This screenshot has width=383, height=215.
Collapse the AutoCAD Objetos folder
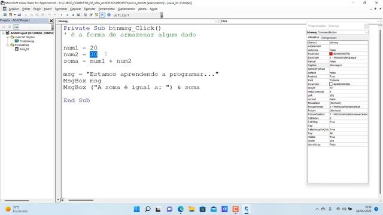pos(8,37)
